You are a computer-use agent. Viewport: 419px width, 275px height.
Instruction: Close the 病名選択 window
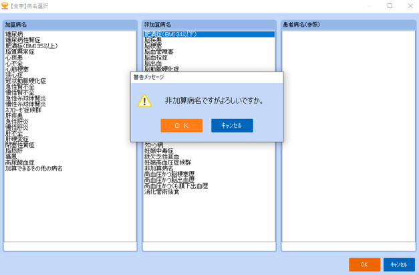pos(410,6)
